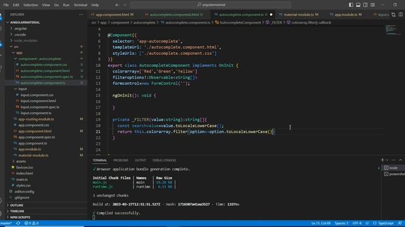Collapse the component\autocomplete folder
The image size is (405, 227).
[39, 59]
